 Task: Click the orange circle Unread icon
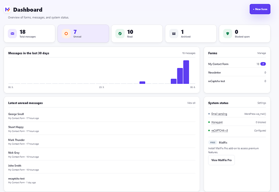pyautogui.click(x=66, y=34)
